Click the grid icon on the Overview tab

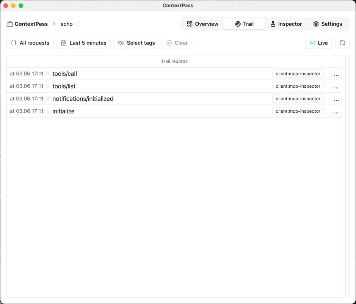(190, 24)
